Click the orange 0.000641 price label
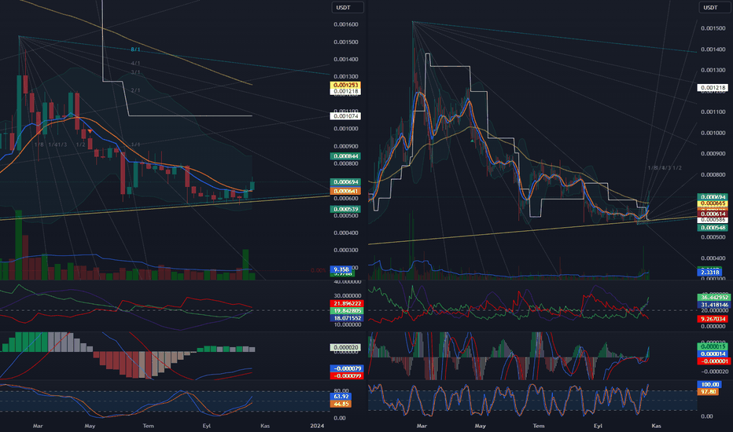The width and height of the screenshot is (733, 432). tap(346, 191)
